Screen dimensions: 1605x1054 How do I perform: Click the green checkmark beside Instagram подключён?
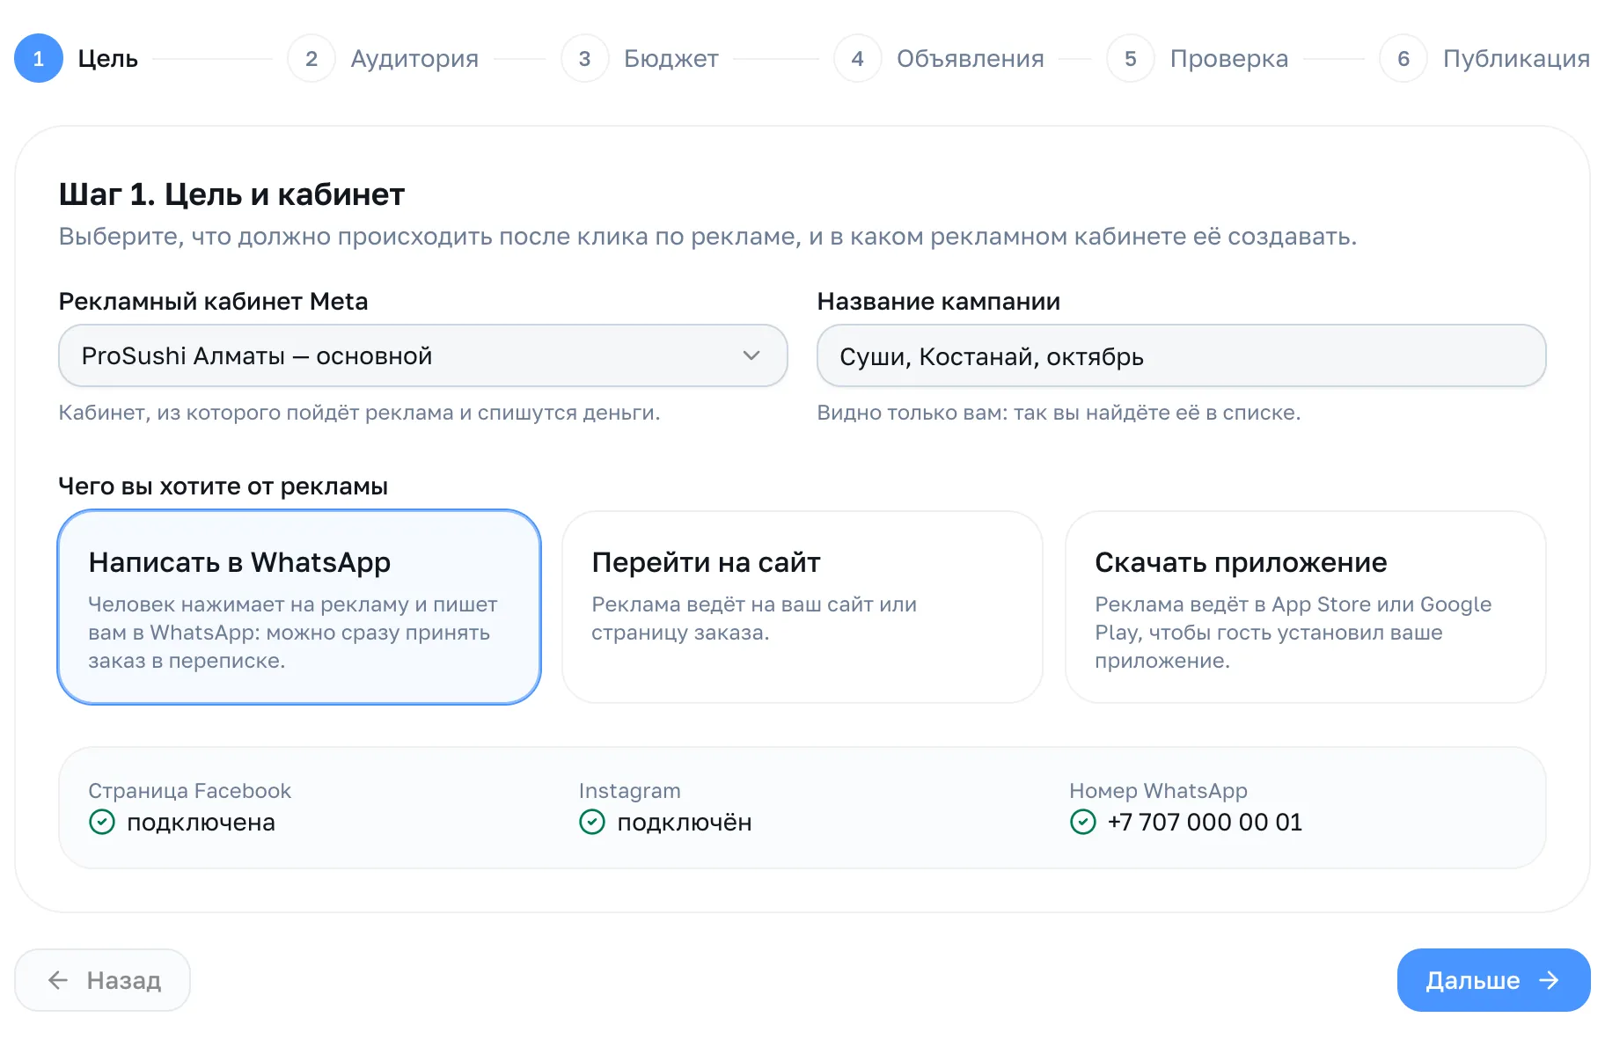[592, 822]
